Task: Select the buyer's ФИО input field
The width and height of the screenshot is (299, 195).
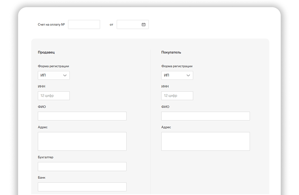Action: (x=205, y=116)
